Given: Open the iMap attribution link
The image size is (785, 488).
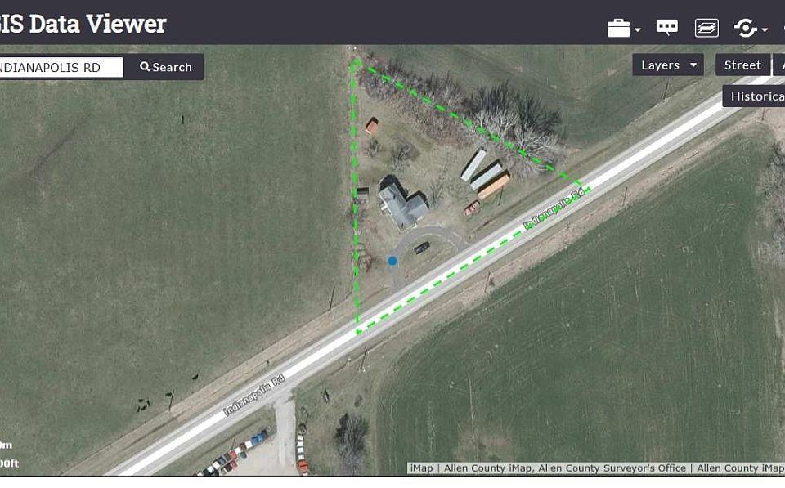Looking at the screenshot, I should click(x=421, y=468).
